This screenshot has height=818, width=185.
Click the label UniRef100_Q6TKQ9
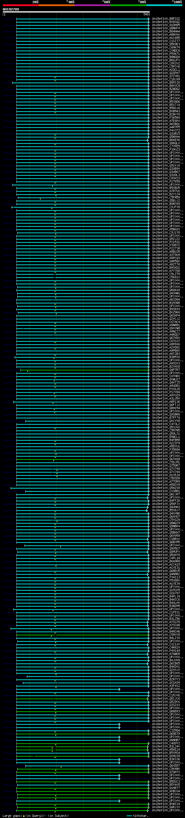pos(166,459)
